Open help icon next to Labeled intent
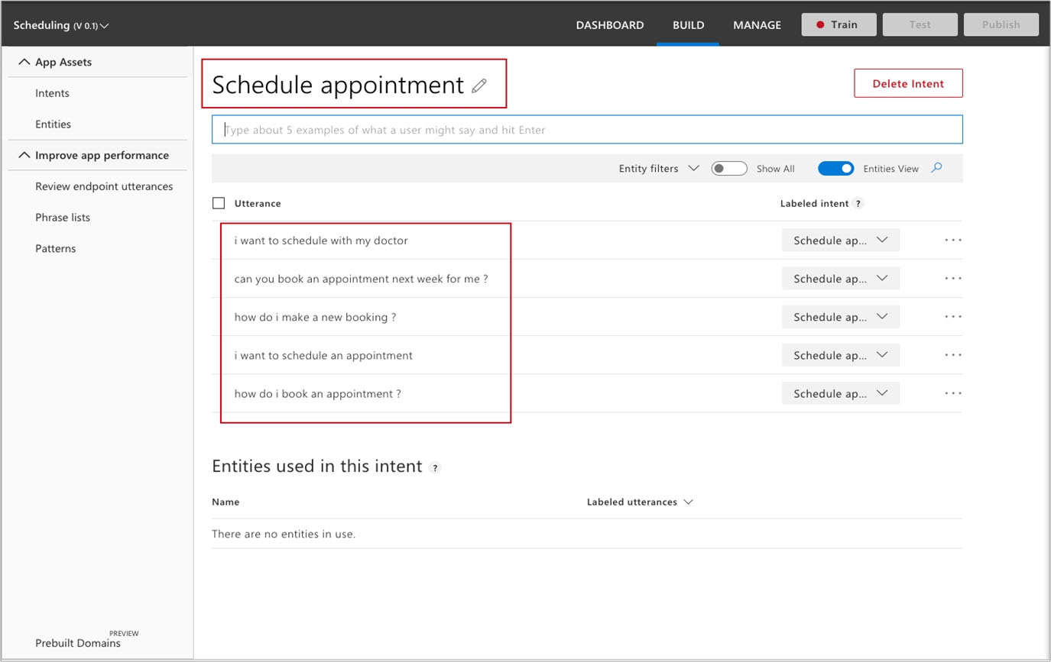1051x662 pixels. pyautogui.click(x=858, y=203)
